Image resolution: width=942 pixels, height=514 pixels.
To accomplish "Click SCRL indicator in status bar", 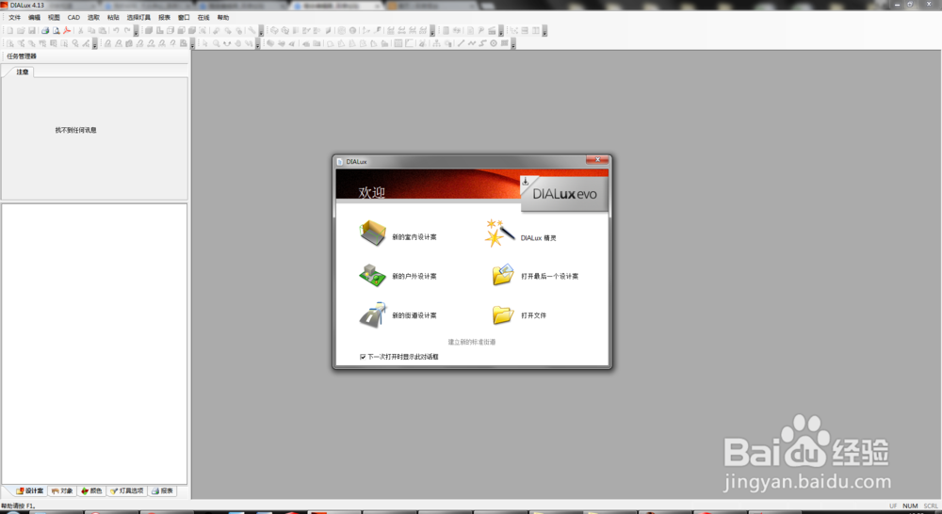I will 931,506.
